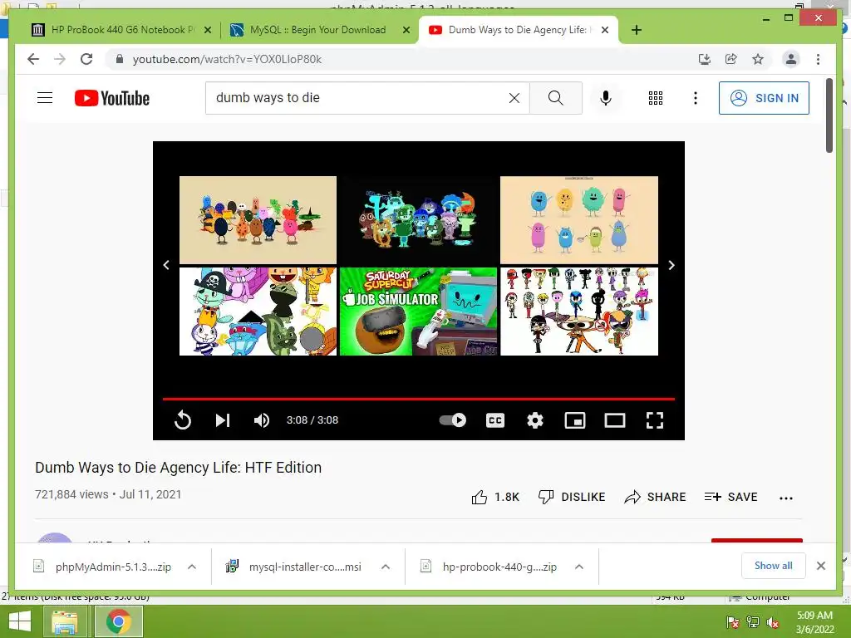Save the video to a playlist
The height and width of the screenshot is (638, 851).
[730, 497]
